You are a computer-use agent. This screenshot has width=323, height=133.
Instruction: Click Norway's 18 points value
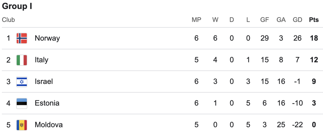point(314,38)
